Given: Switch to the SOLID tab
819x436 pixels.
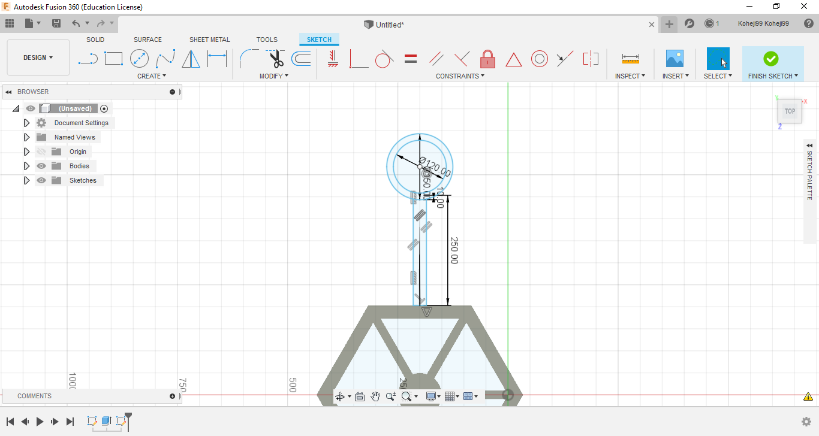Looking at the screenshot, I should (x=95, y=40).
